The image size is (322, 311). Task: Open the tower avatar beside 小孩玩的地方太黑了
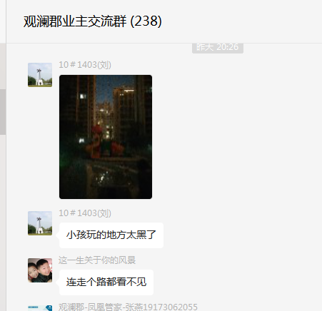pyautogui.click(x=40, y=223)
